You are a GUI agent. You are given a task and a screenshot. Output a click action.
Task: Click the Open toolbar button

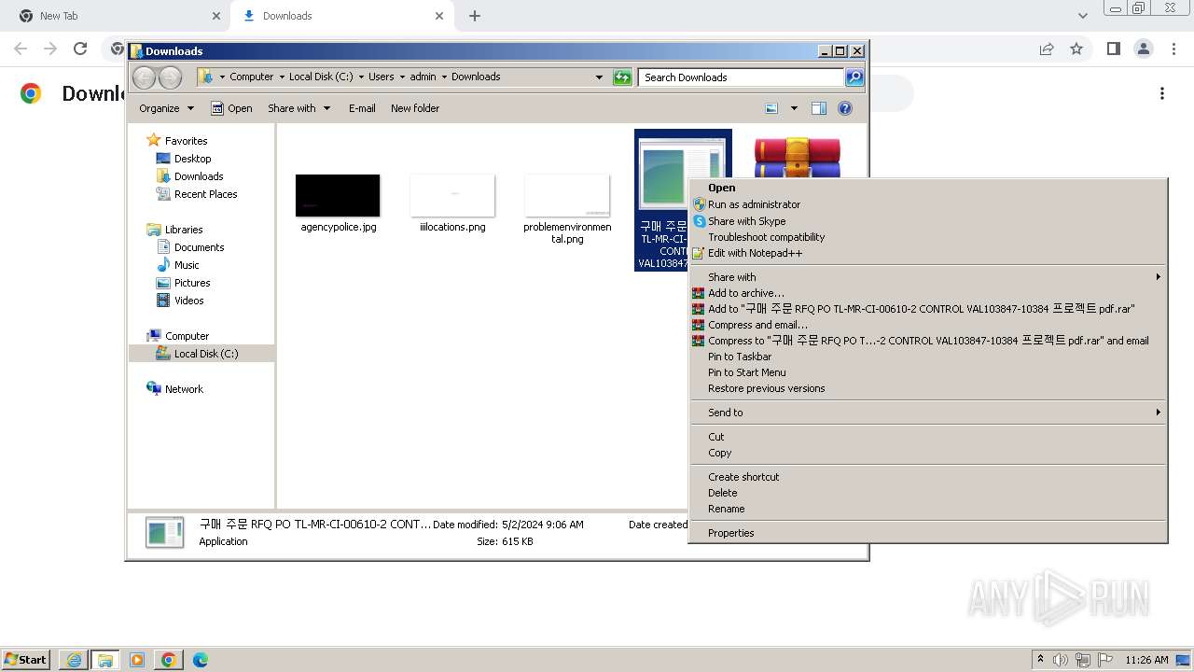pos(231,108)
